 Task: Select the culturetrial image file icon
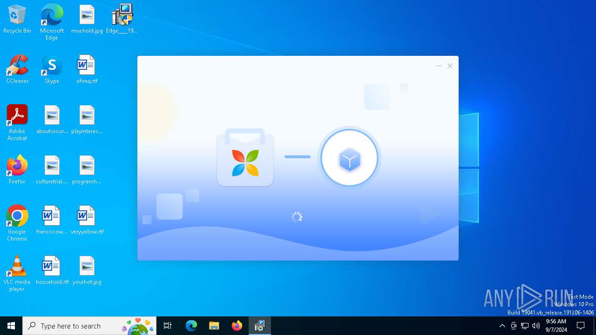point(52,170)
